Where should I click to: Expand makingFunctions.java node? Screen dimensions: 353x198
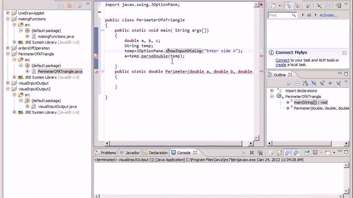click(28, 36)
